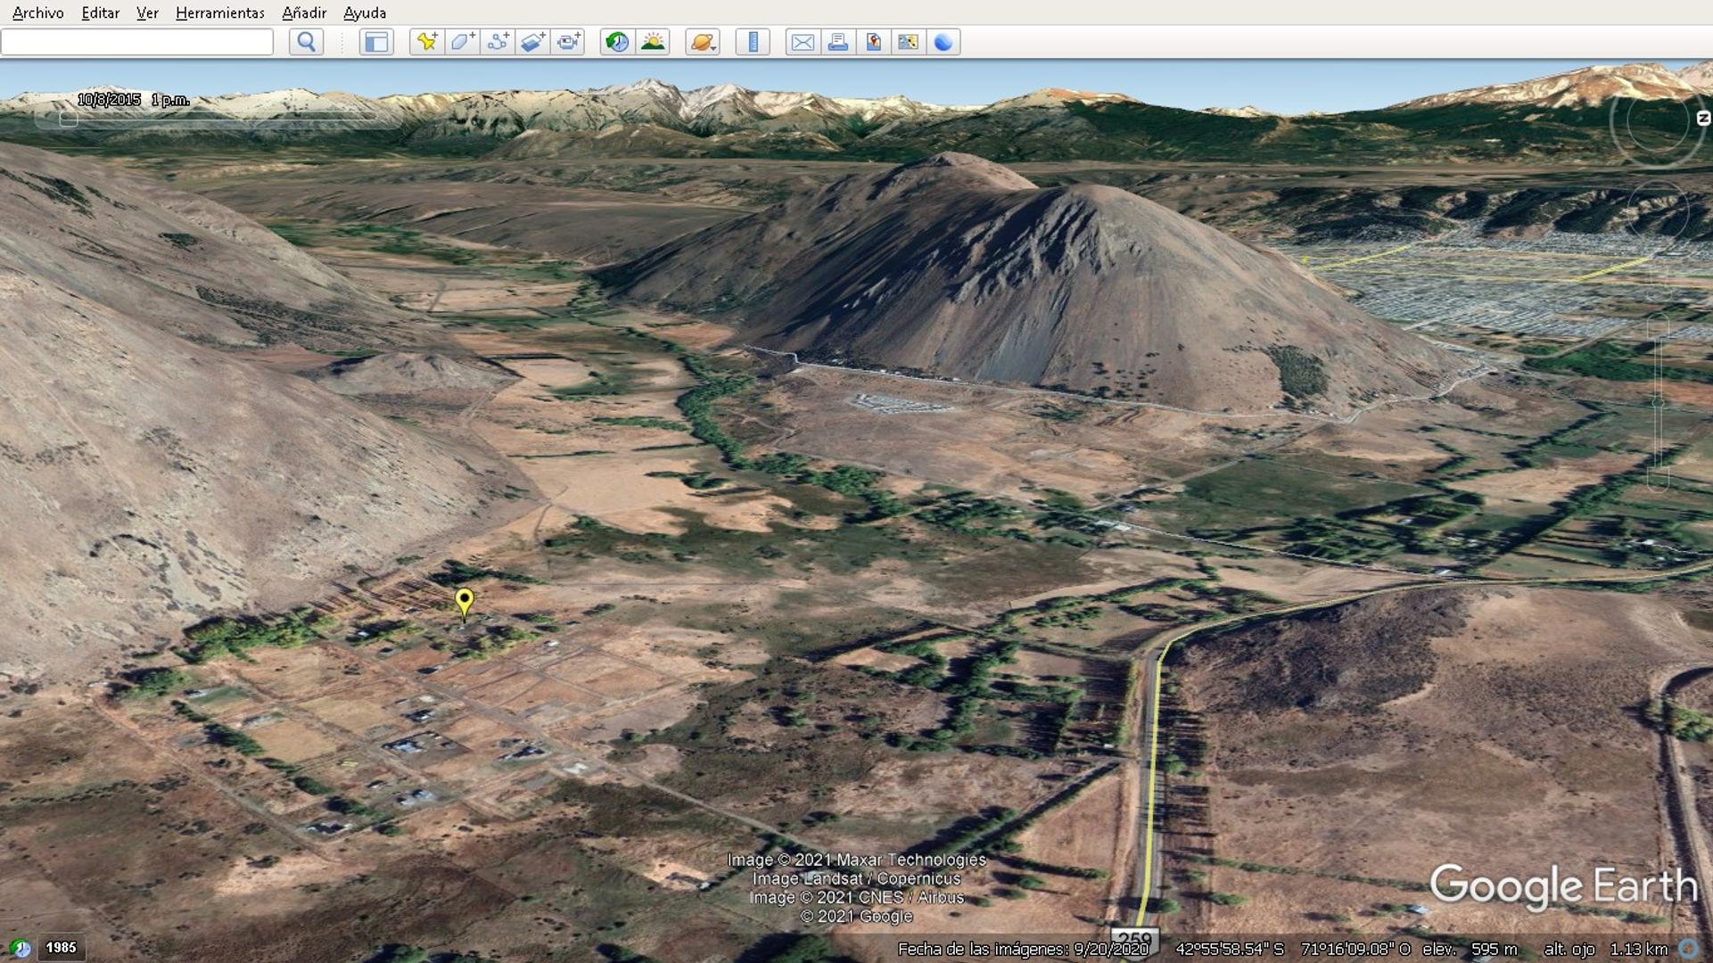
Task: Click the streaming indicator icon in status bar
Action: [1688, 949]
